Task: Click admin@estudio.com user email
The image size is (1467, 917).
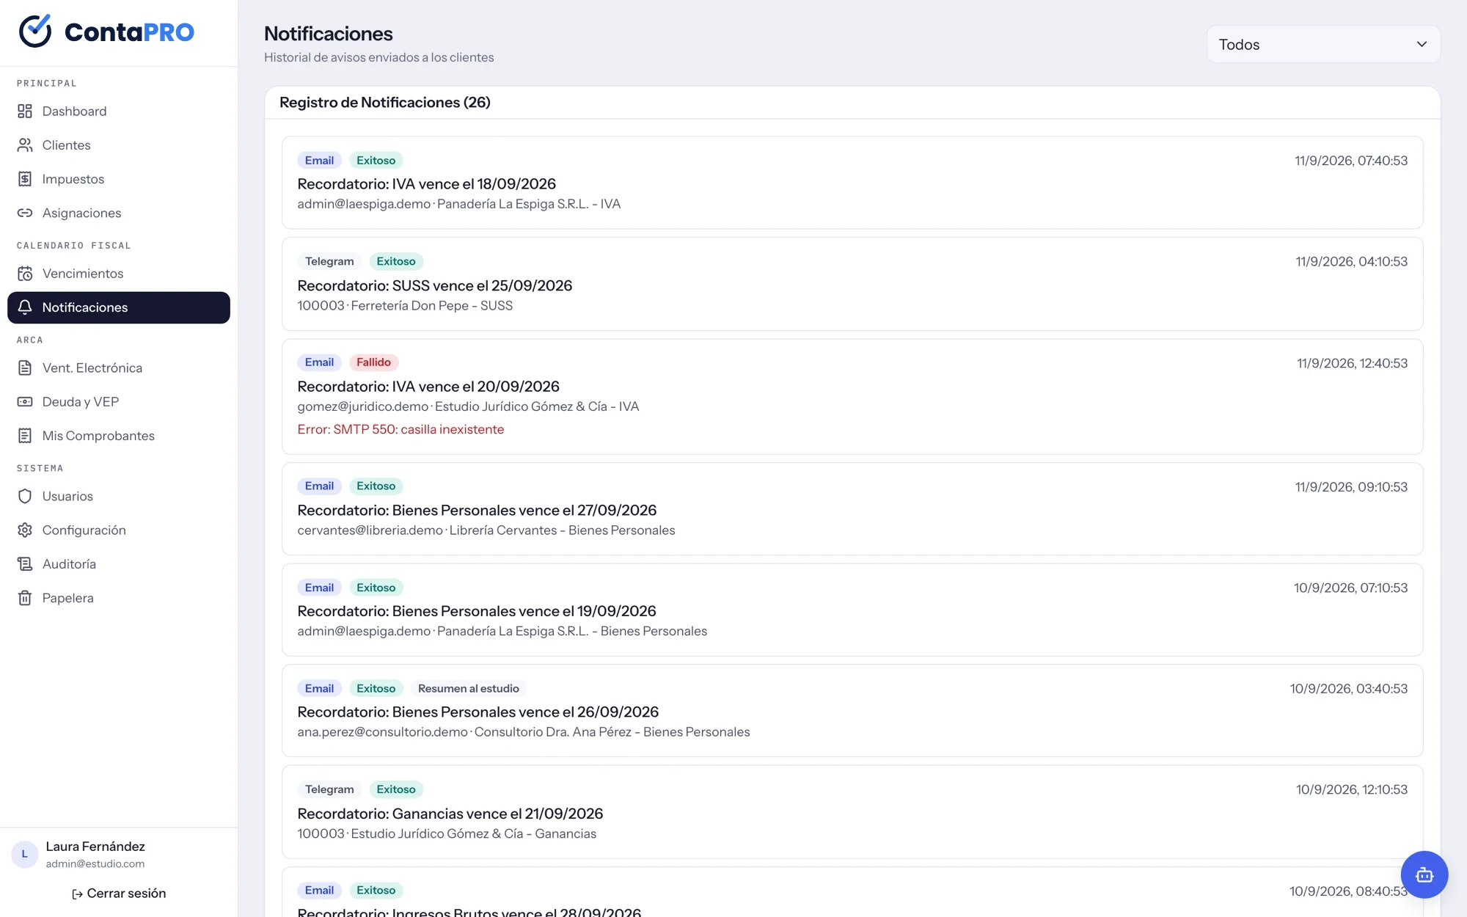Action: 95,864
